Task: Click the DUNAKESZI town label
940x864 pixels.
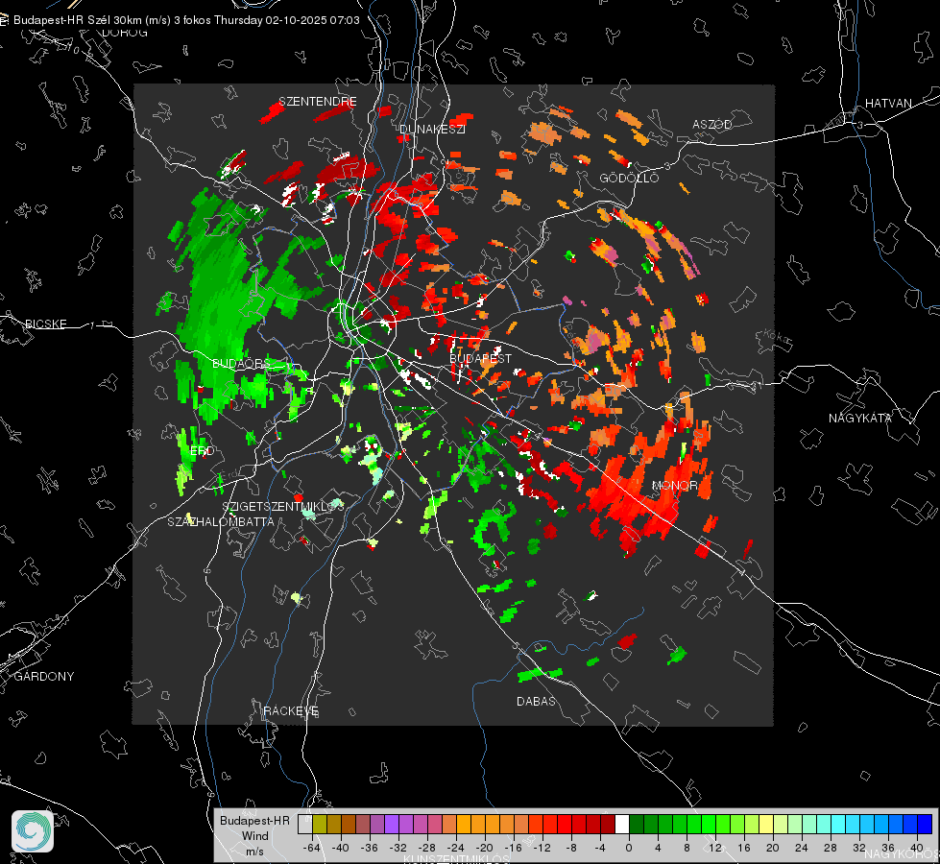Action: point(432,129)
